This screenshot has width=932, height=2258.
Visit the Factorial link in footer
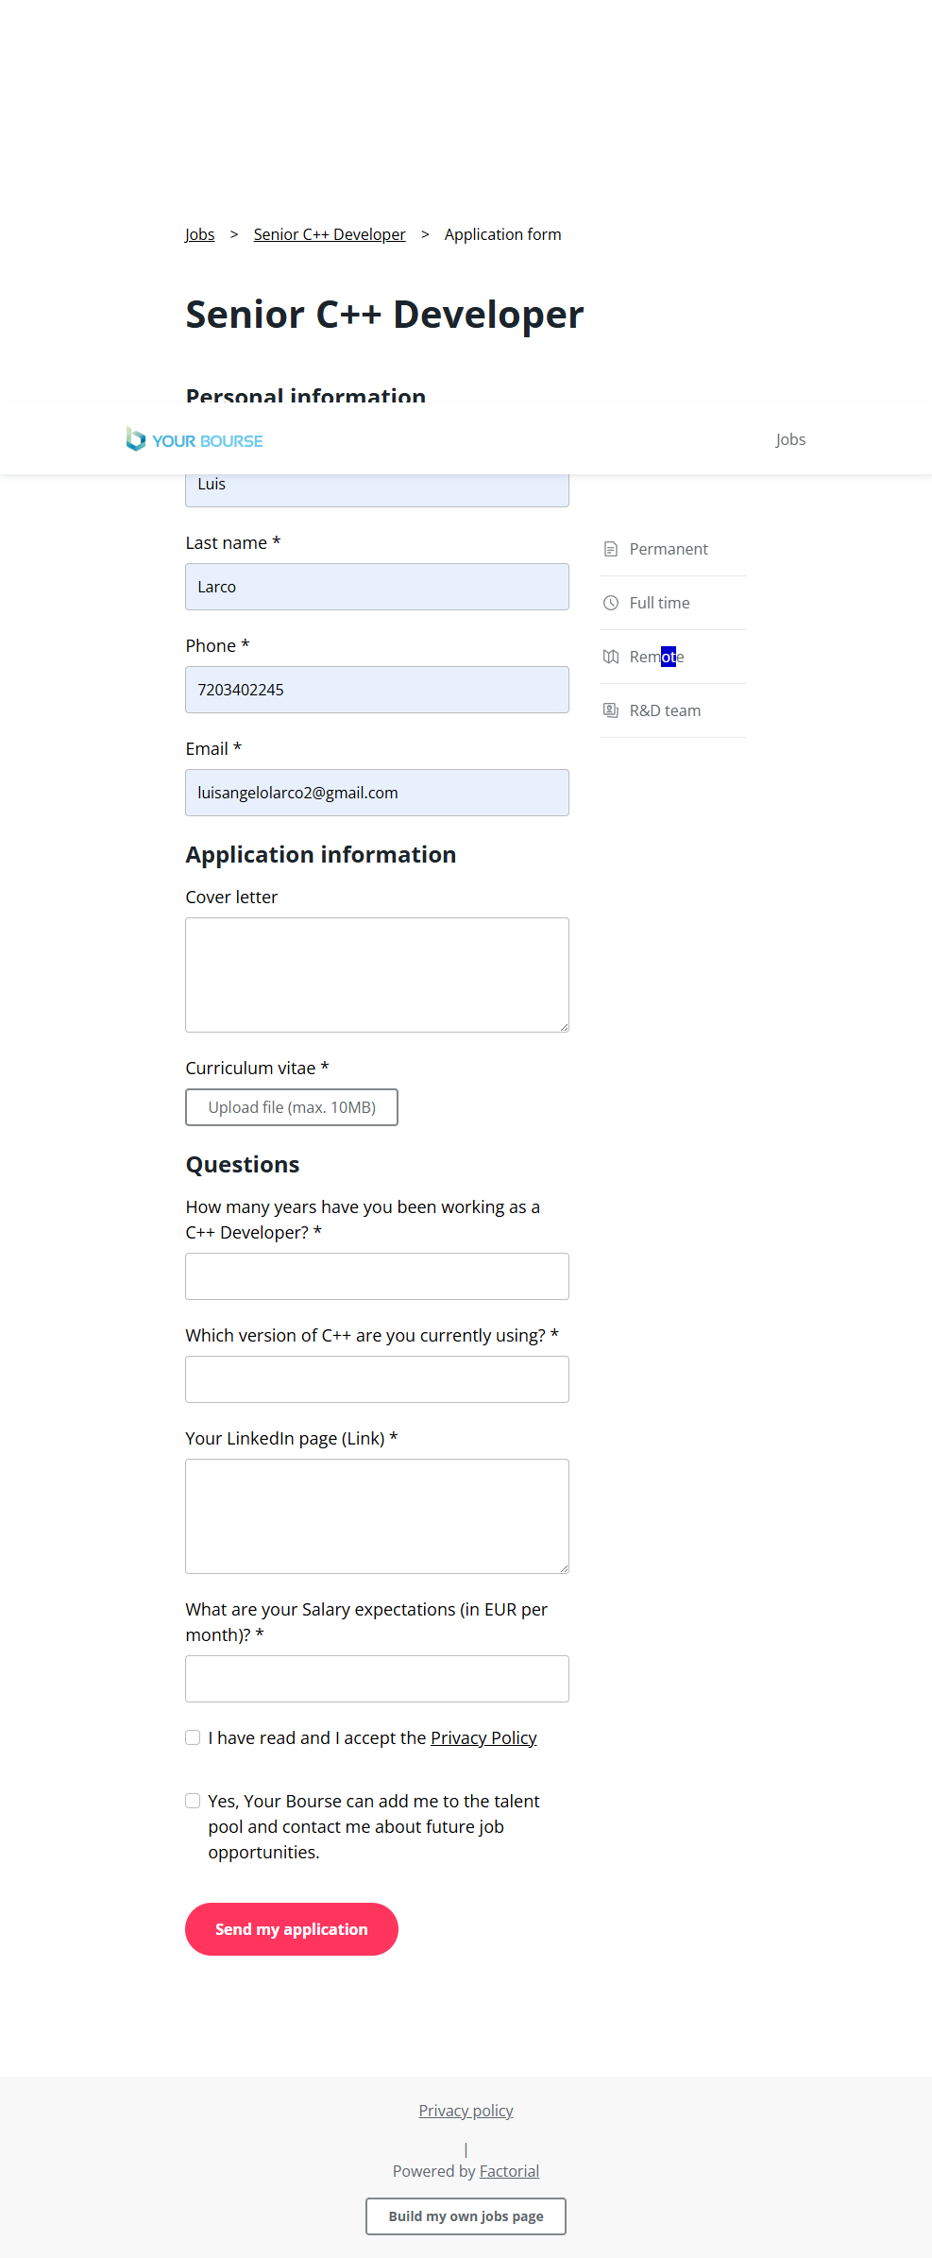pos(509,2171)
